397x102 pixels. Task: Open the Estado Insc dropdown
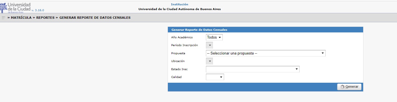click(x=253, y=69)
